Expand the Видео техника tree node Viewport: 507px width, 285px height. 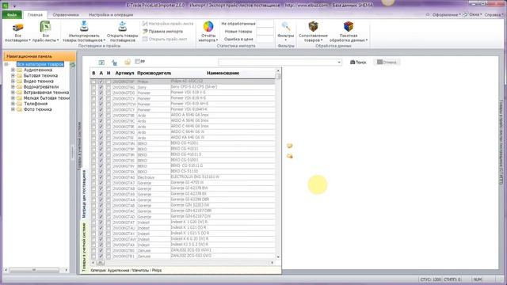pyautogui.click(x=13, y=81)
